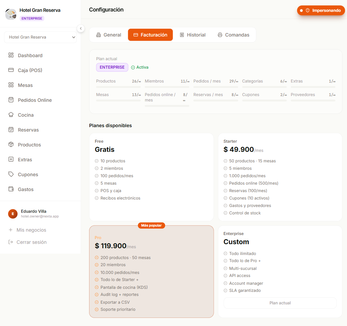Click the Impersonando button
Screen dimensions: 347x326
pos(321,10)
